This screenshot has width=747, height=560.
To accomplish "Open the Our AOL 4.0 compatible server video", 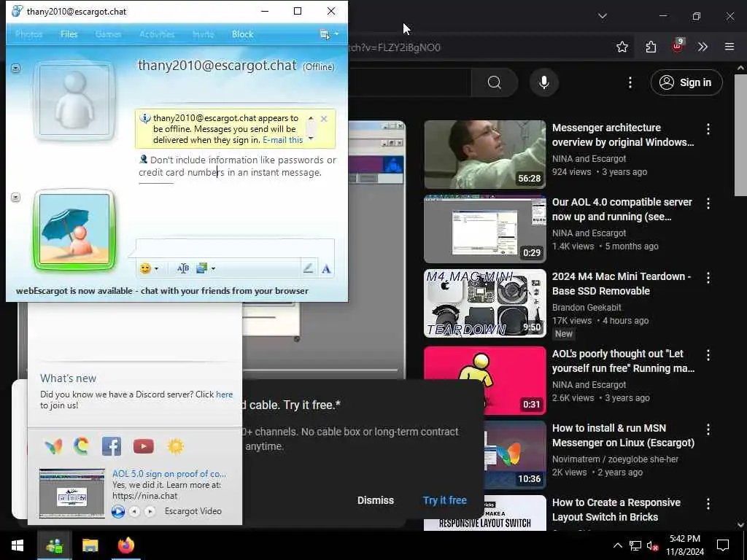I will (622, 209).
